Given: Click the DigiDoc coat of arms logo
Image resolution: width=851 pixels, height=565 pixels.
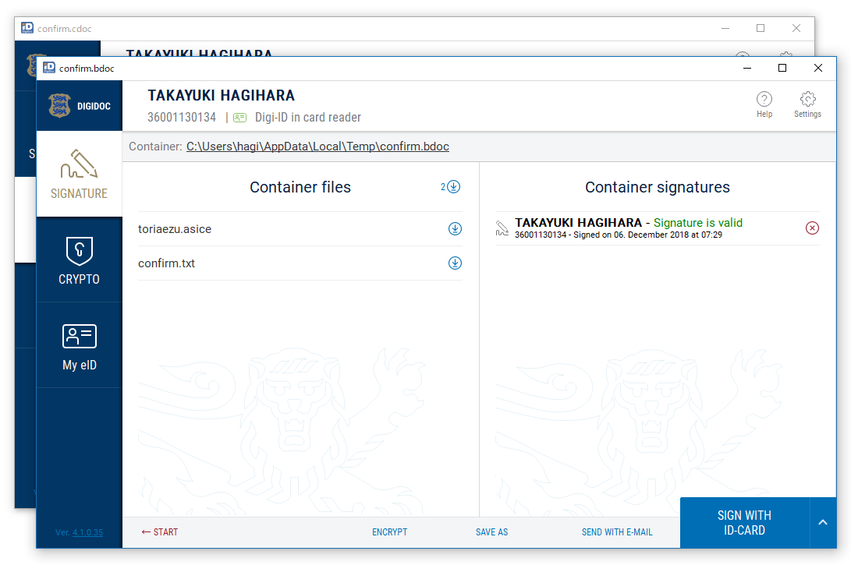Looking at the screenshot, I should pos(59,105).
